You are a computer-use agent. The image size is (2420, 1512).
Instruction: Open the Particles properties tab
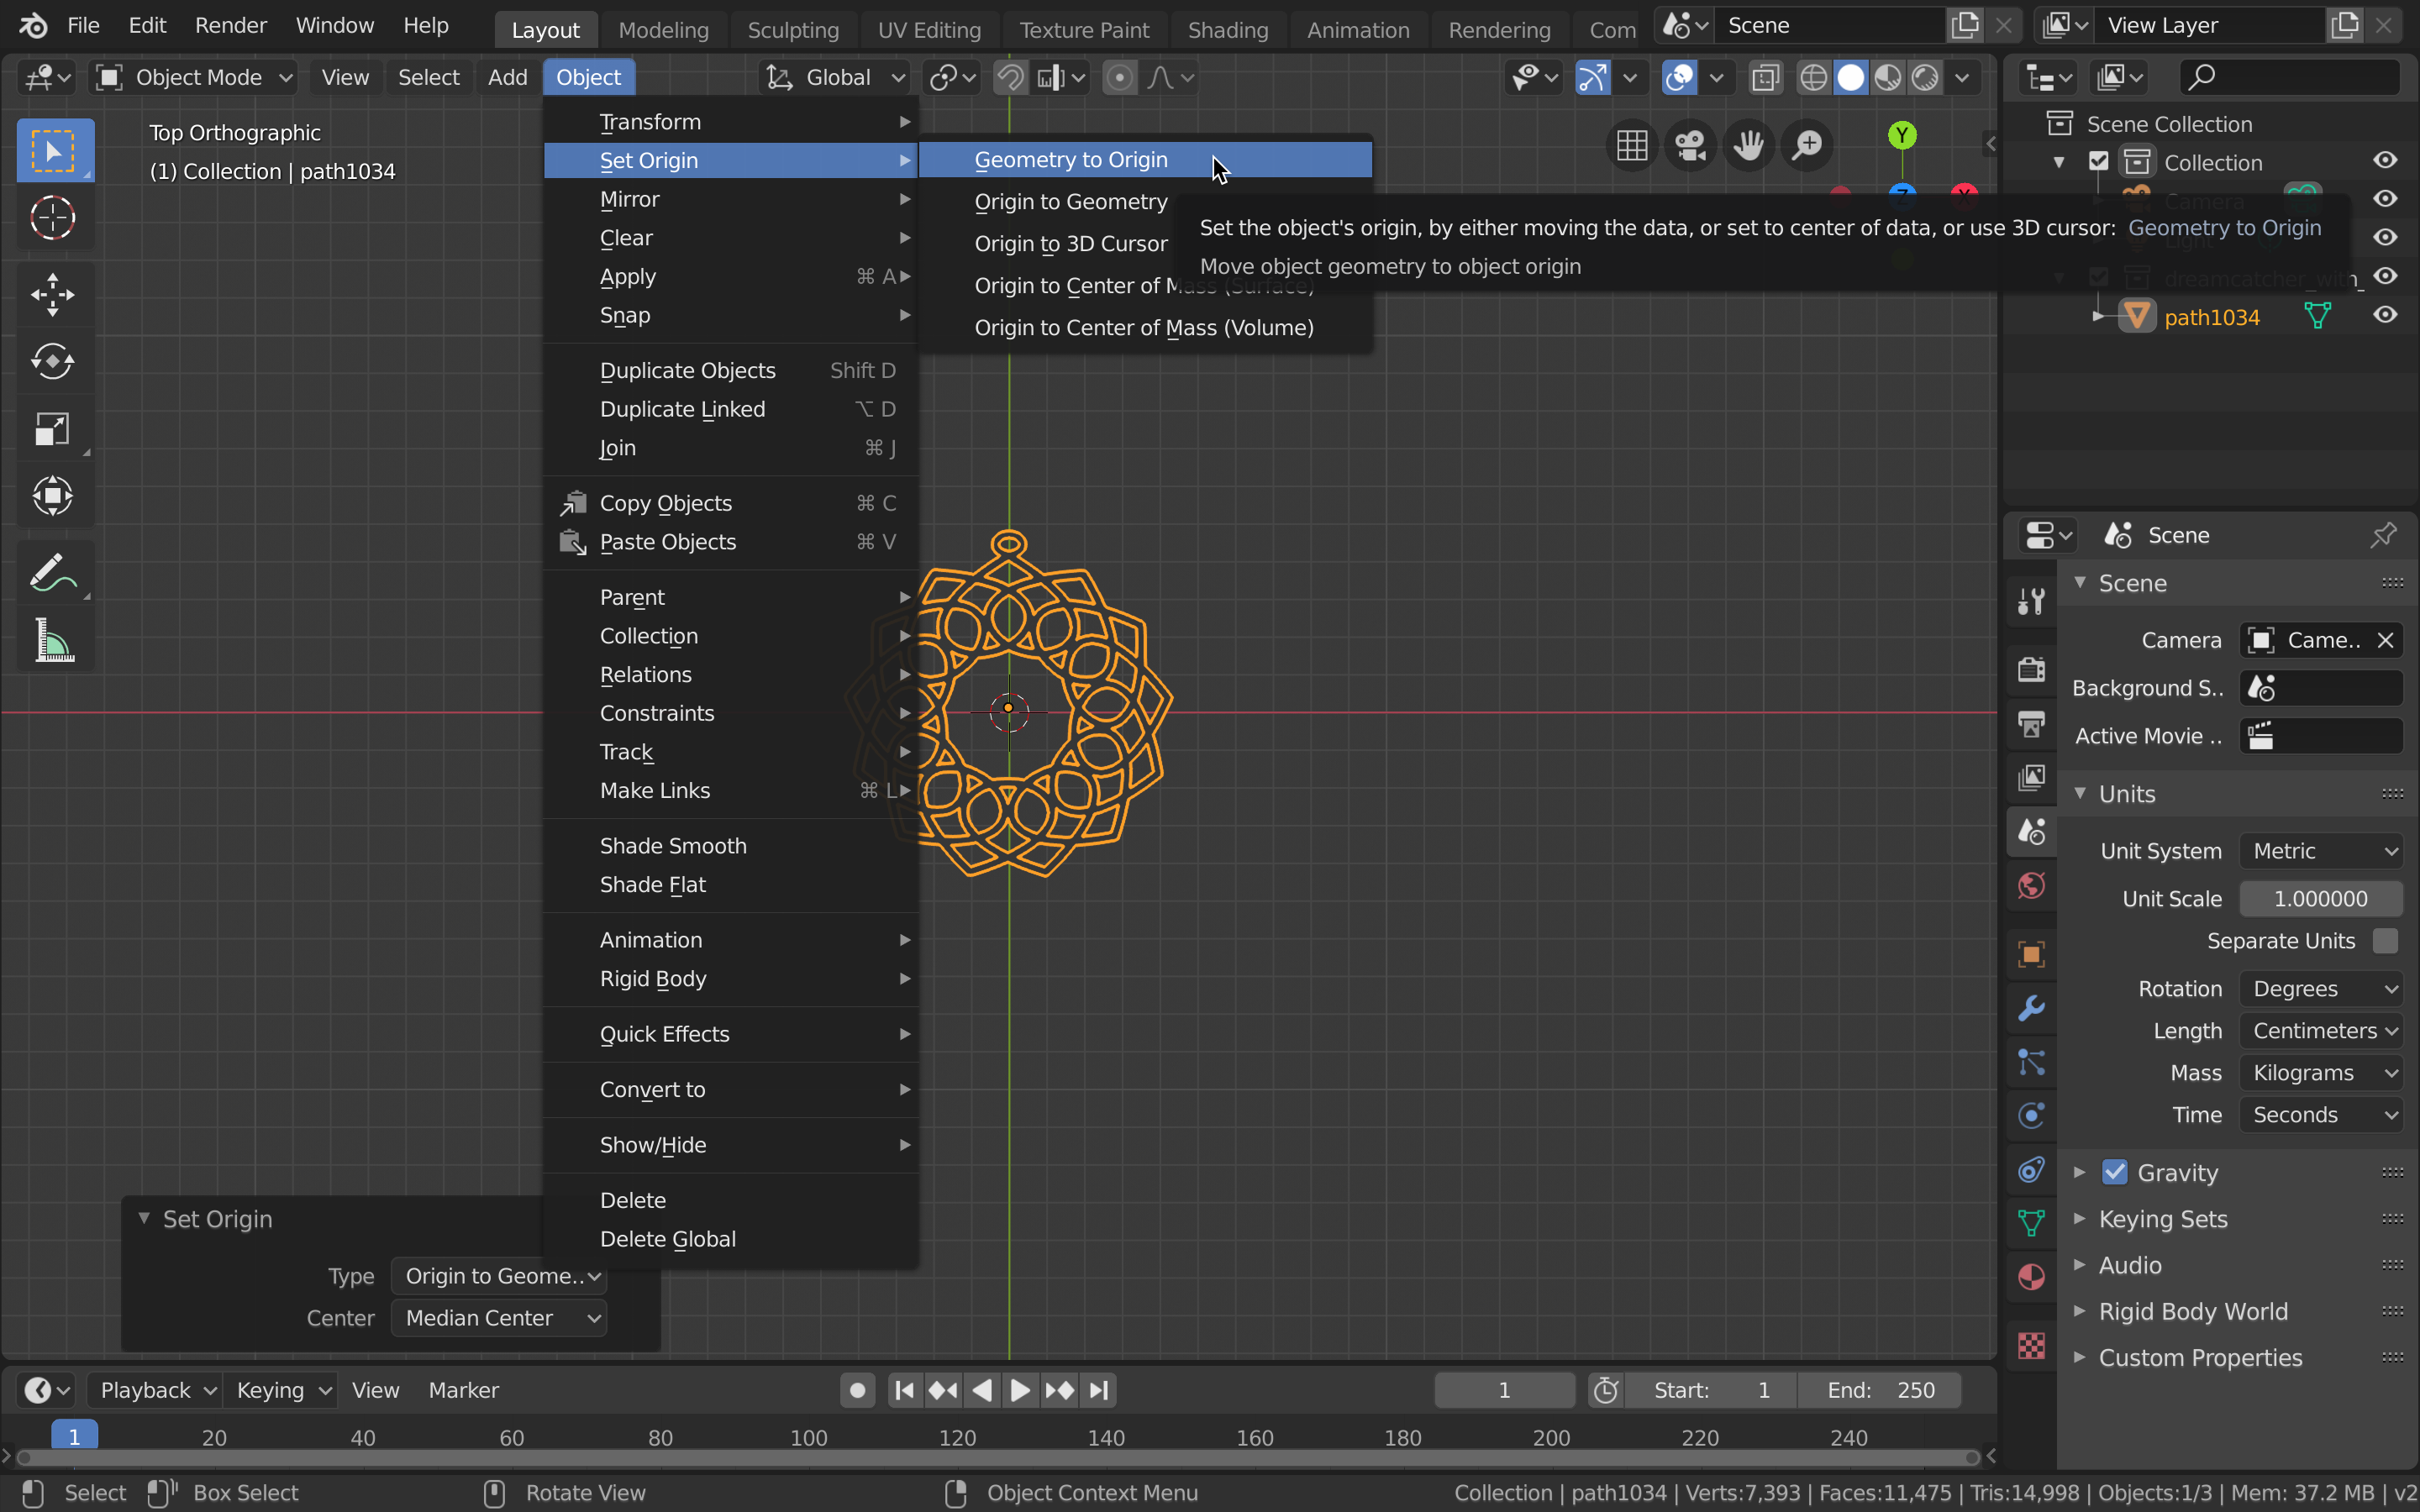2031,1062
